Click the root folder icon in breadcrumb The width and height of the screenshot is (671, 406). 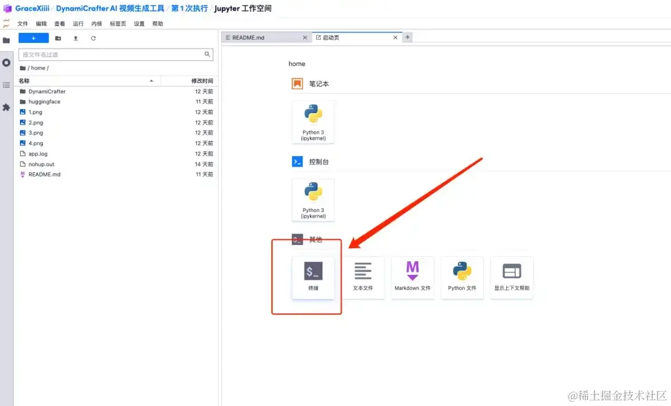(23, 68)
